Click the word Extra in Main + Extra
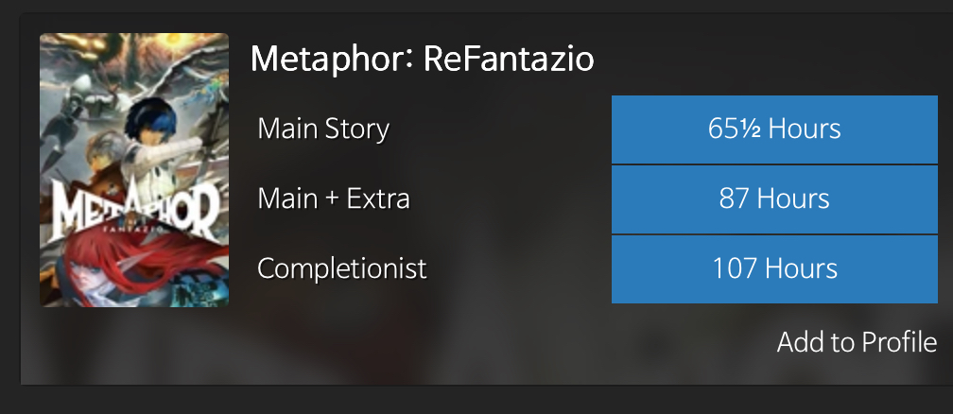953x414 pixels. 380,199
